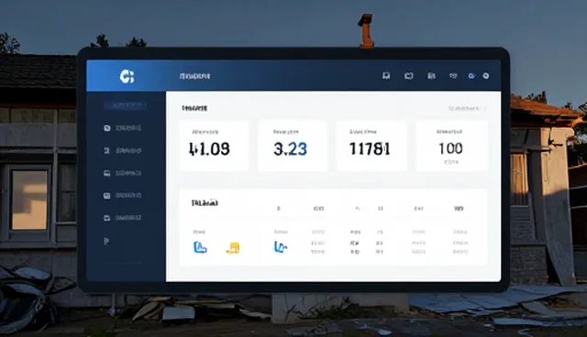587x337 pixels.
Task: Open the card showing value 3.23
Action: 293,146
